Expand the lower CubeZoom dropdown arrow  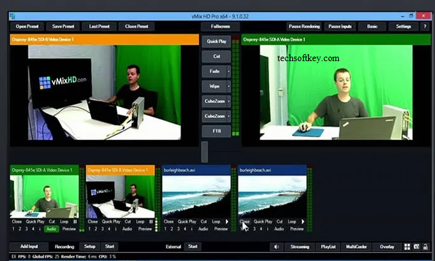tap(228, 116)
